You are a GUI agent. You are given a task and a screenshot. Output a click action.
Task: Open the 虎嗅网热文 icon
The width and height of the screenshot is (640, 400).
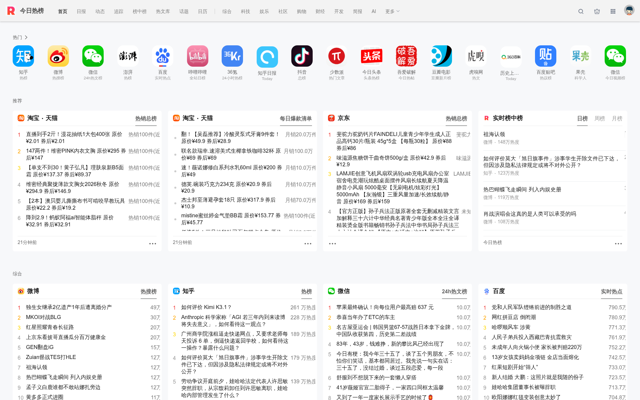pos(476,56)
